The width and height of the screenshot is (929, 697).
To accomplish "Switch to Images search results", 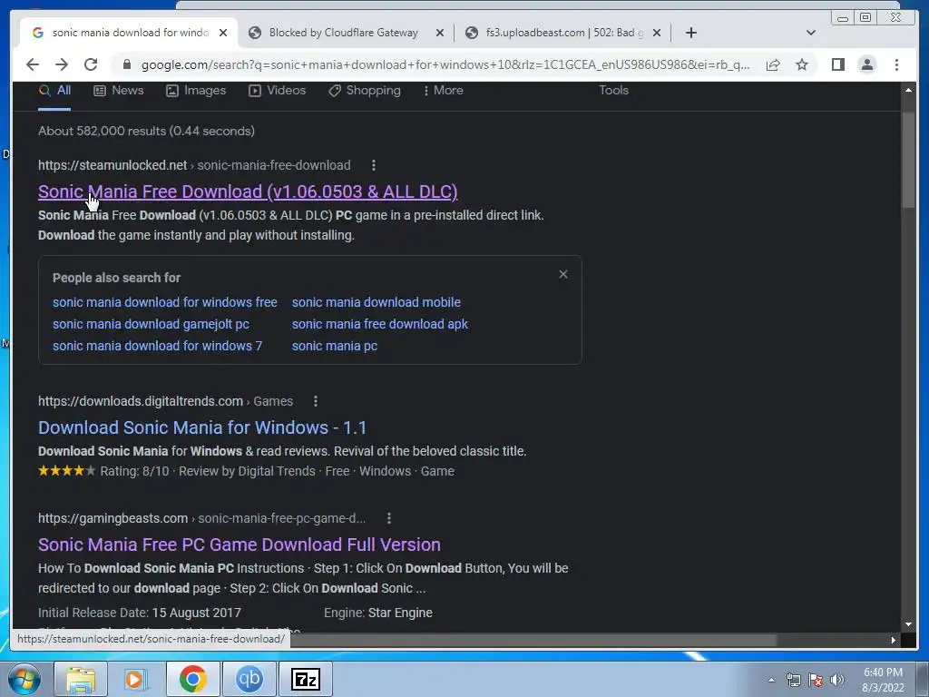I will (x=196, y=91).
